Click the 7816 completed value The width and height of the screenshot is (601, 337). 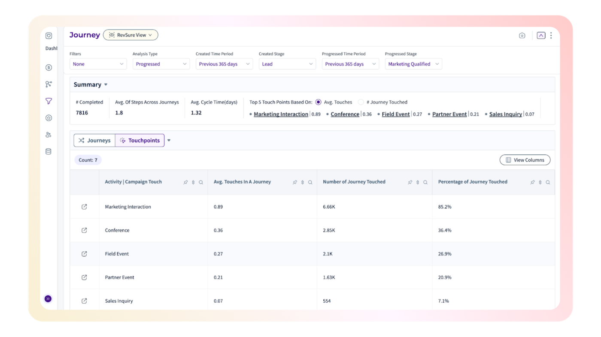(x=82, y=113)
